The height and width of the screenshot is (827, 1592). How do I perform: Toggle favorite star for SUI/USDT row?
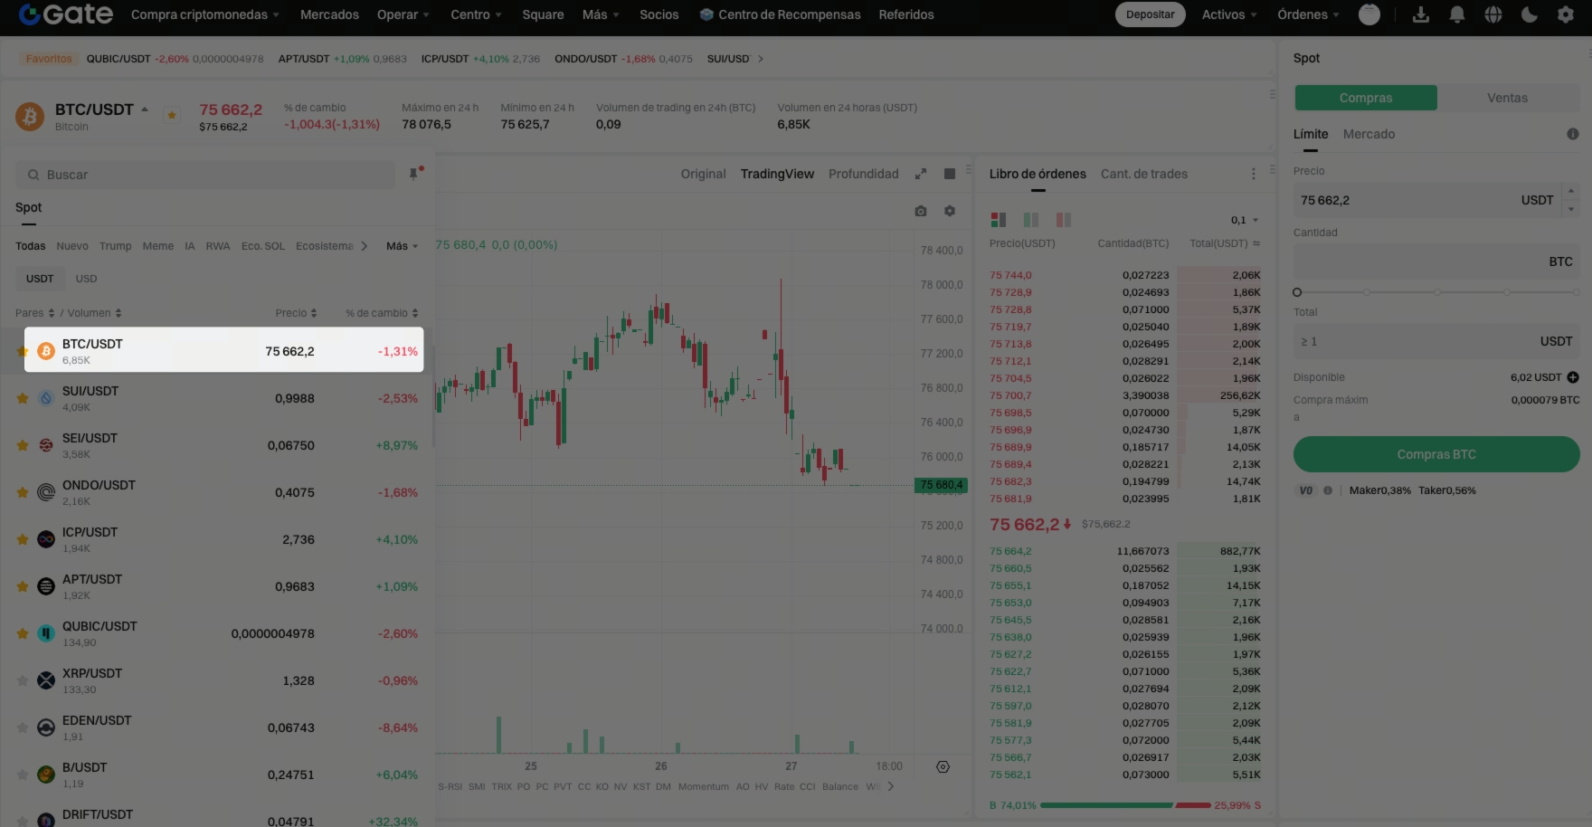[23, 398]
